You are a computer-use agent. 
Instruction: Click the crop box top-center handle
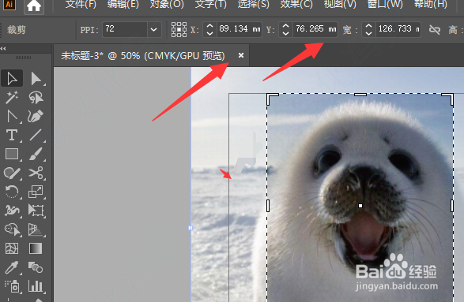[360, 95]
